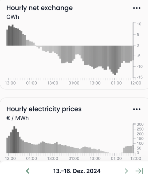Click the last price bar before 12:00
This screenshot has height=181, width=148.
(133, 149)
